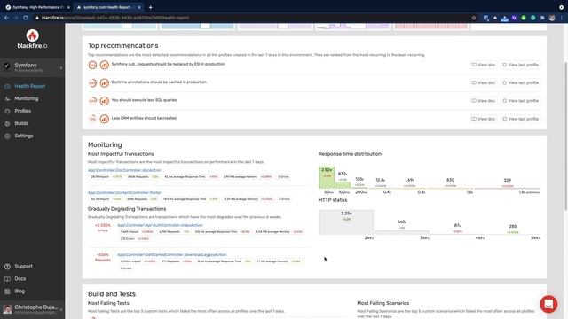568x319 pixels.
Task: Click the page vertical scrollbar
Action: pyautogui.click(x=566, y=136)
